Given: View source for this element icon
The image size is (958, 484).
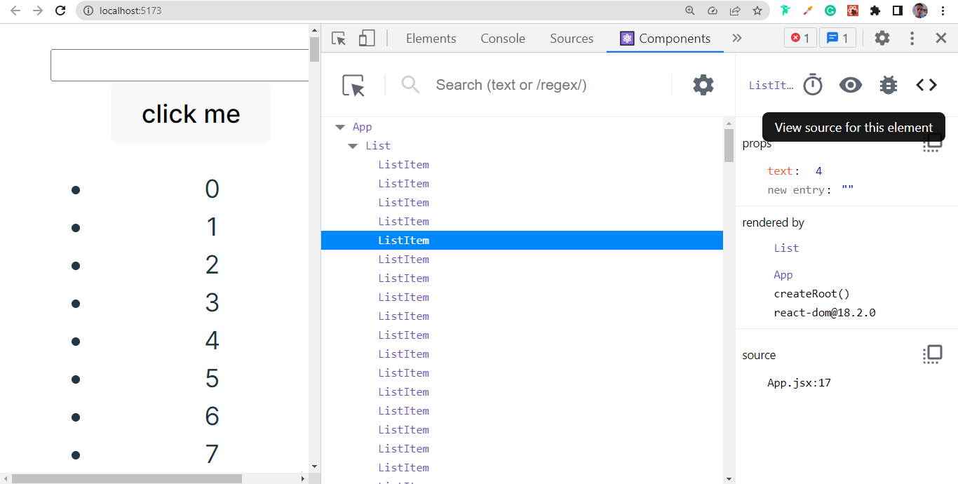Looking at the screenshot, I should point(926,85).
